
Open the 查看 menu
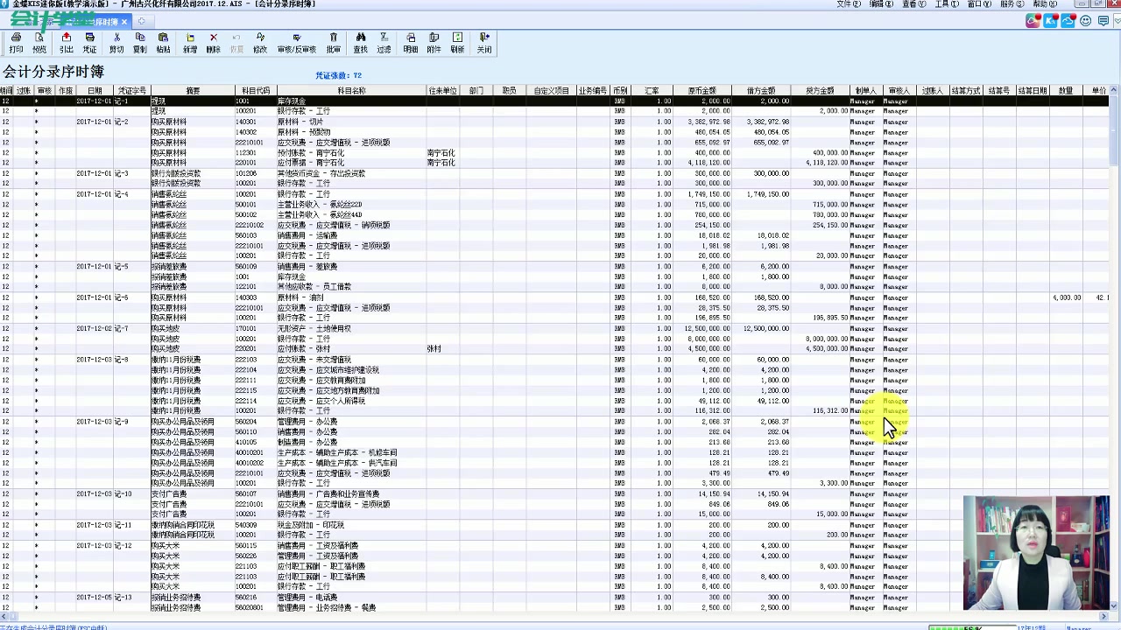913,4
